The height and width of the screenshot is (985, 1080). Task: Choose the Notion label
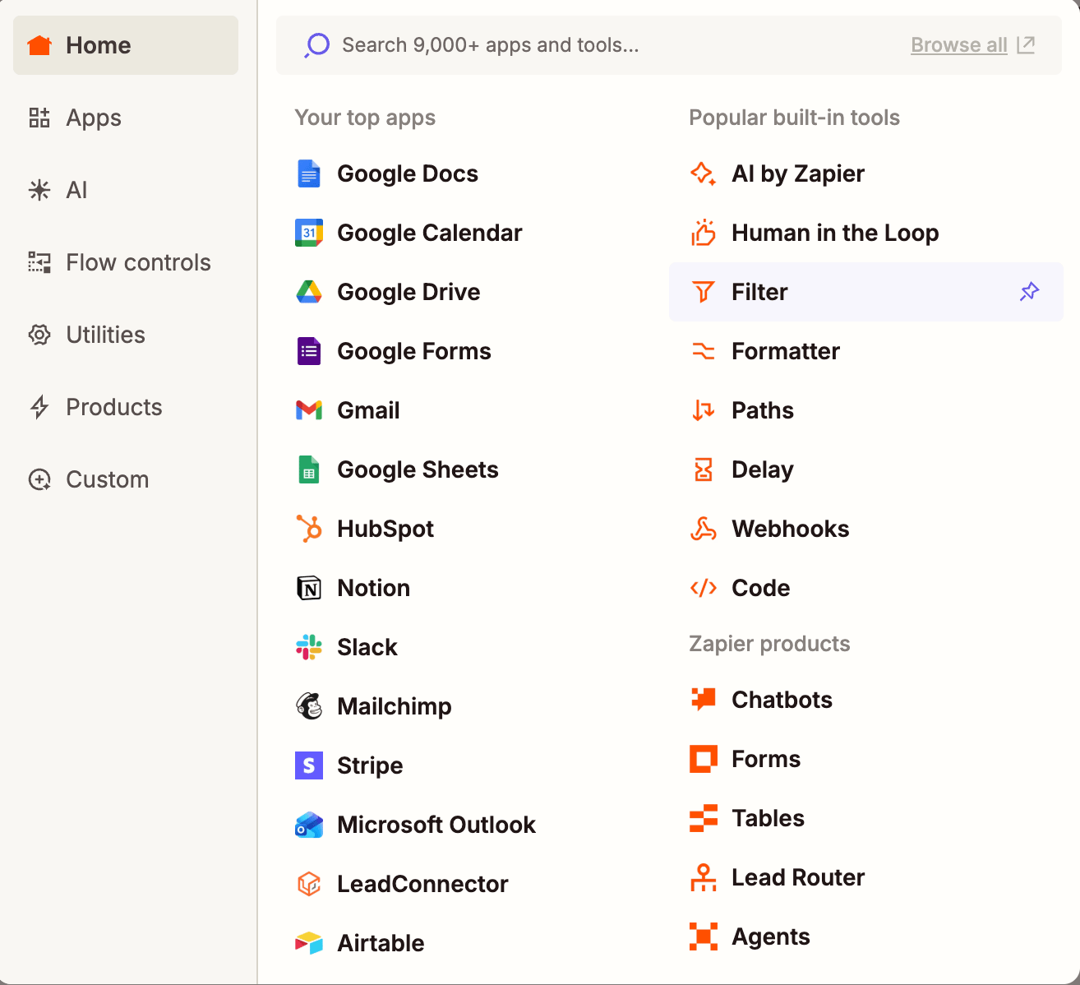pyautogui.click(x=373, y=588)
